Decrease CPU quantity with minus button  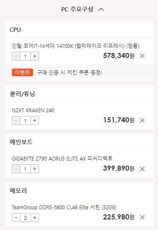[16, 56]
